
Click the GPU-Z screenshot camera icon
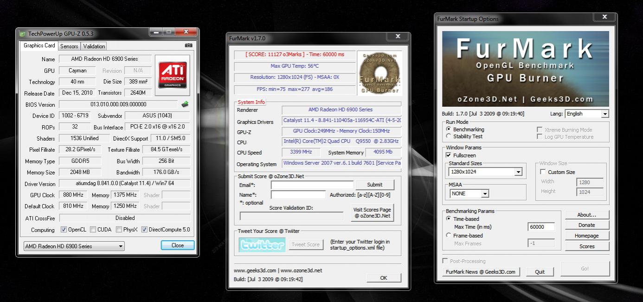point(188,45)
